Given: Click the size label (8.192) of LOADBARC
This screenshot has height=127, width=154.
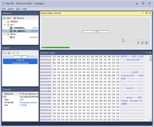Looking at the screenshot, I should tap(35, 28).
